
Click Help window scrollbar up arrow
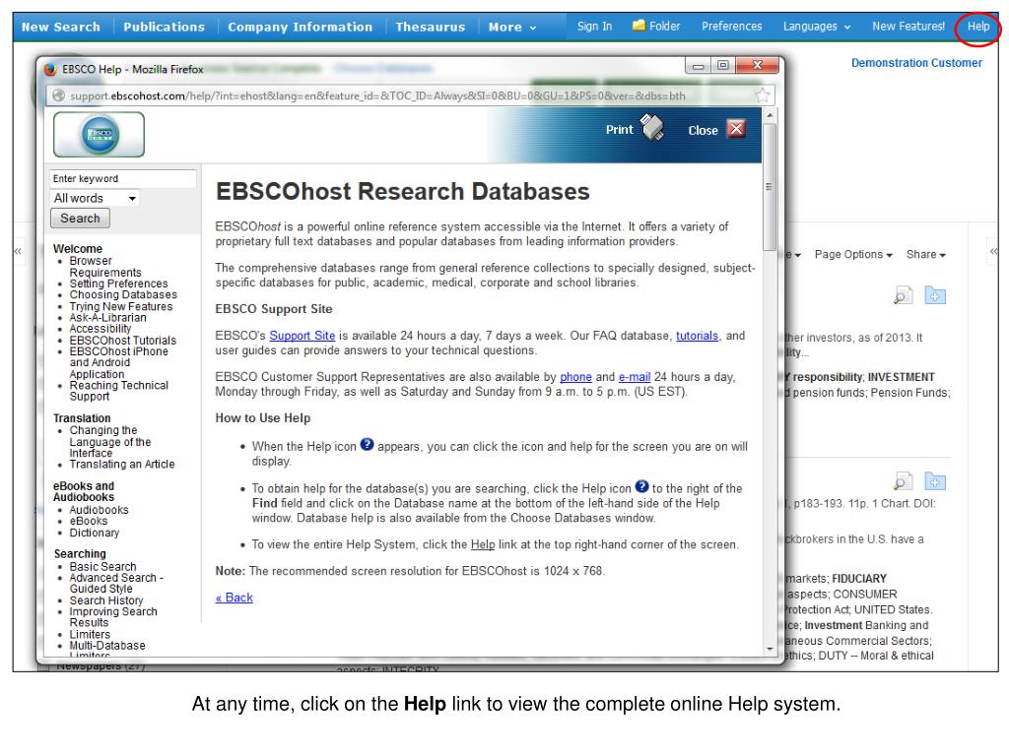tap(770, 115)
